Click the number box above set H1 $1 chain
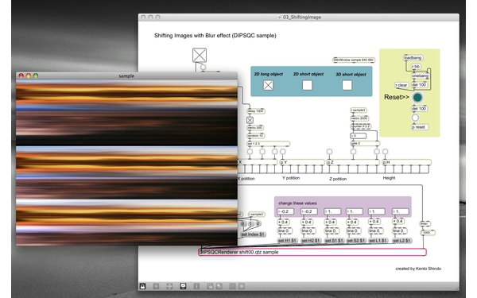Screen dimensions: 477x298 click(285, 211)
